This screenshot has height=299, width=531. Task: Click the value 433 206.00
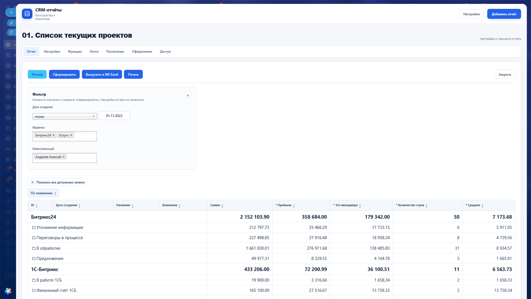[257, 269]
